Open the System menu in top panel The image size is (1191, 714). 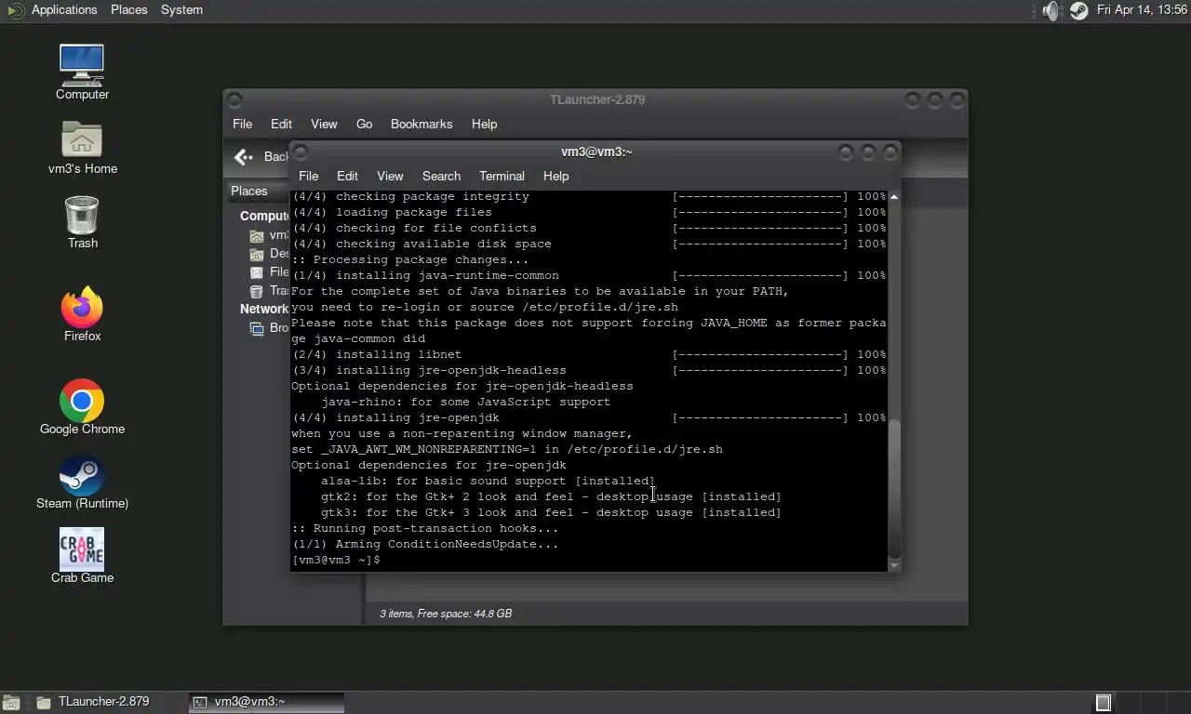pos(181,10)
